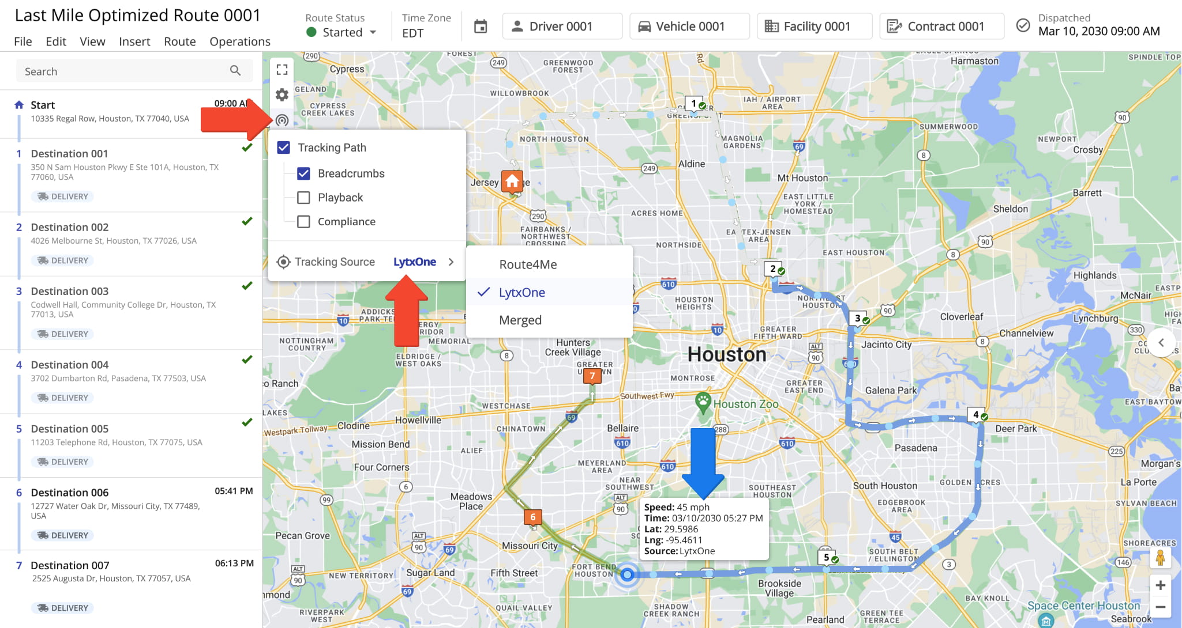Expand Tracking Source submenu chevron
This screenshot has width=1182, height=628.
pyautogui.click(x=451, y=262)
